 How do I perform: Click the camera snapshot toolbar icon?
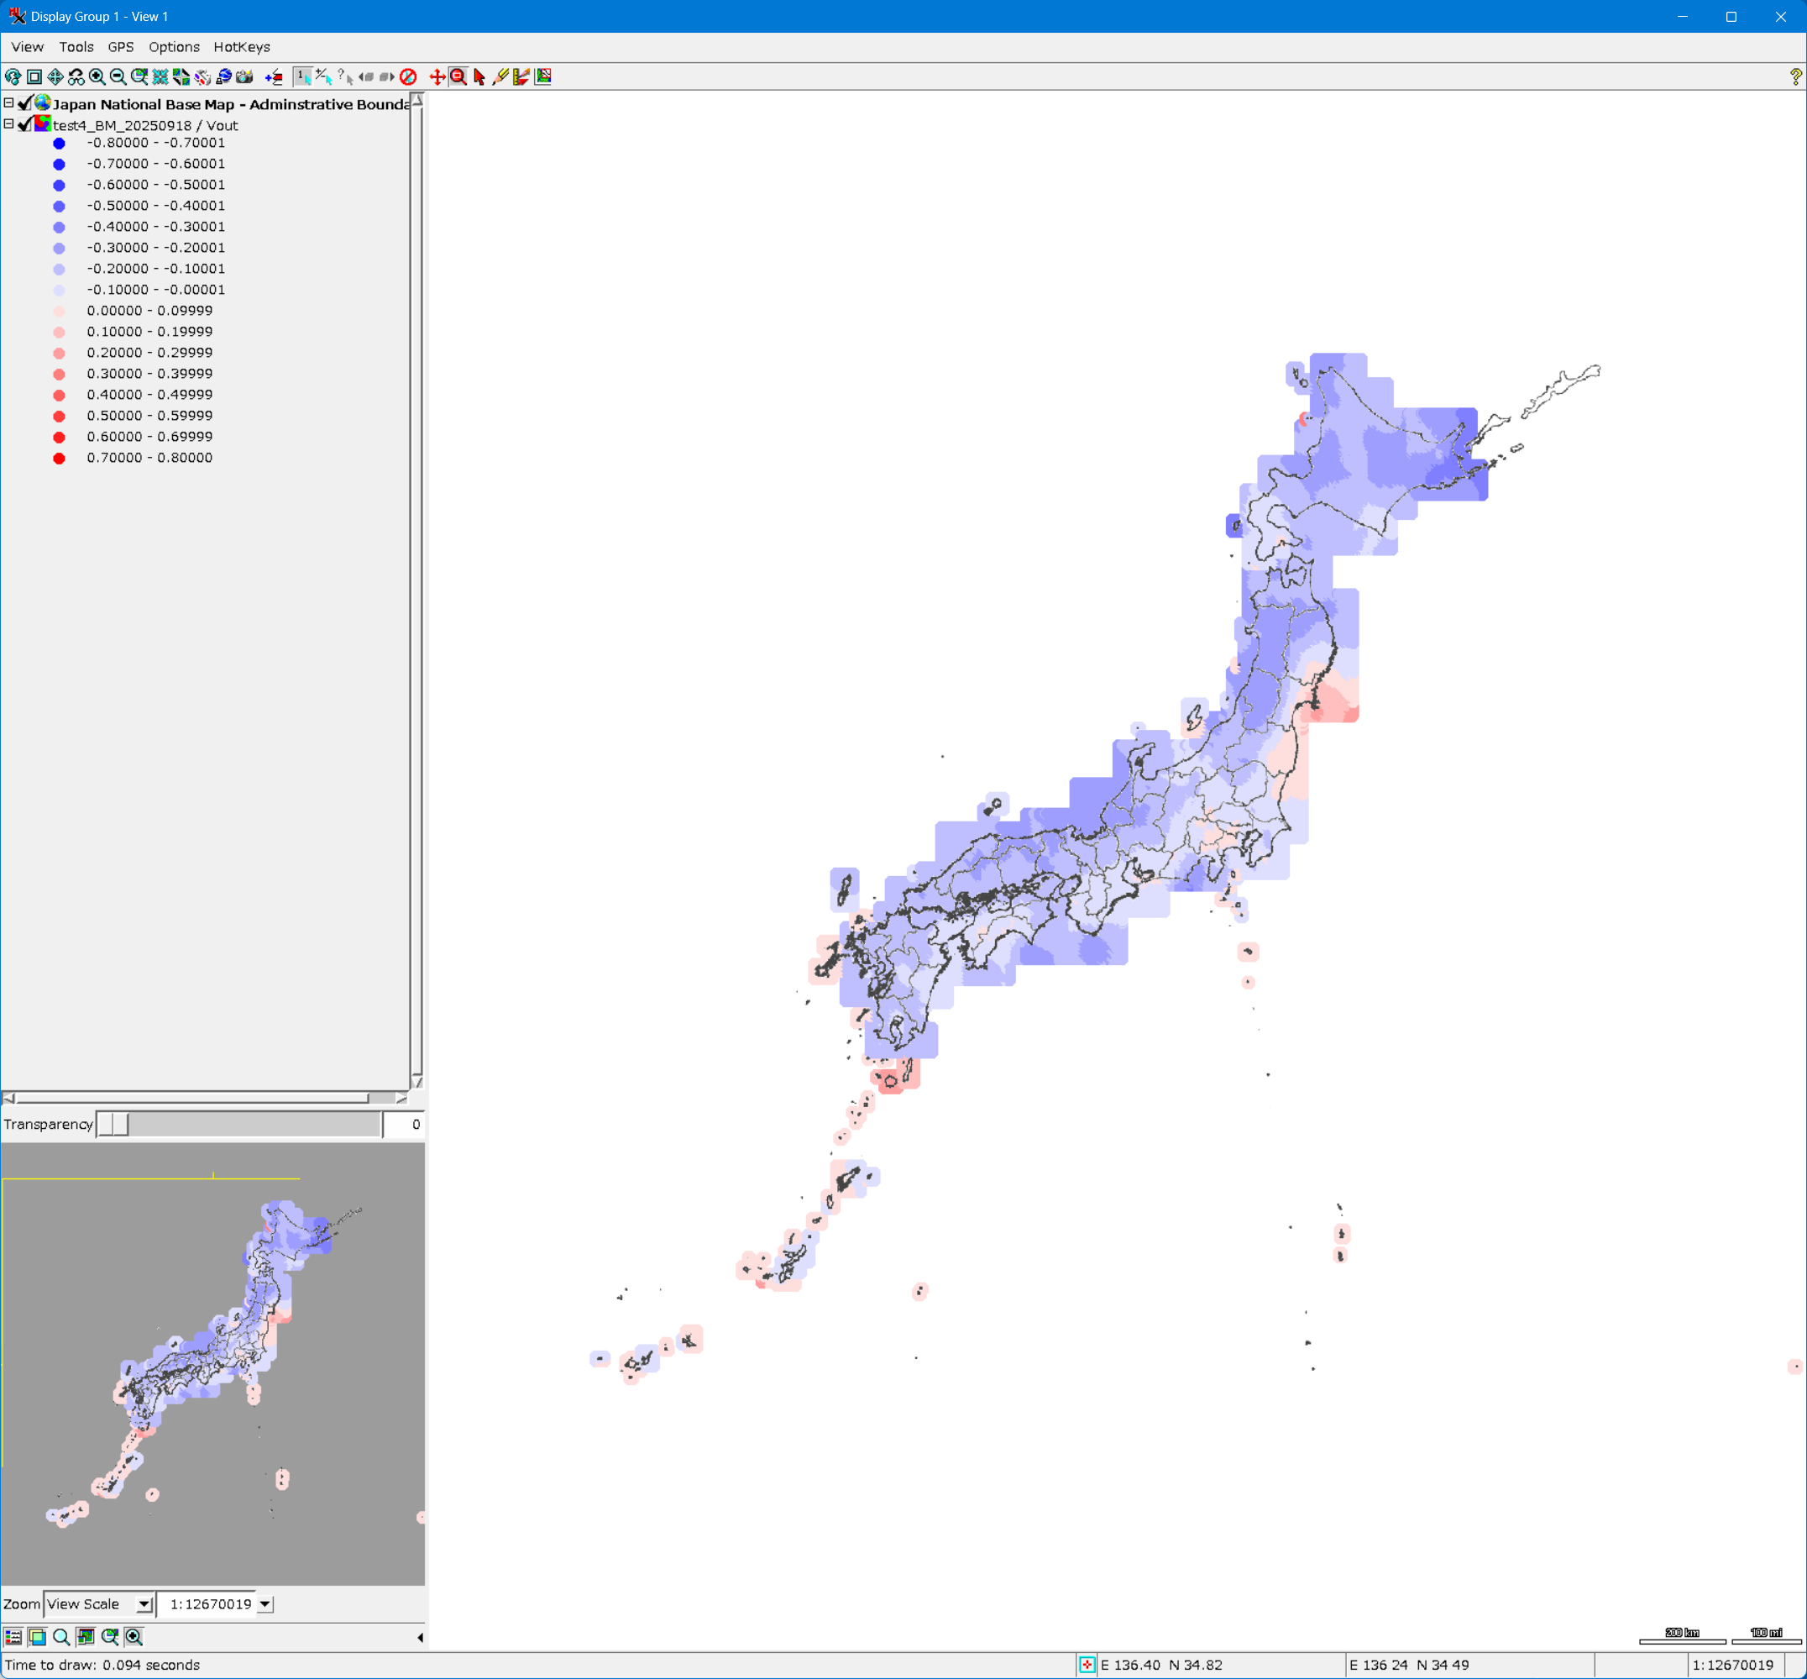(244, 77)
